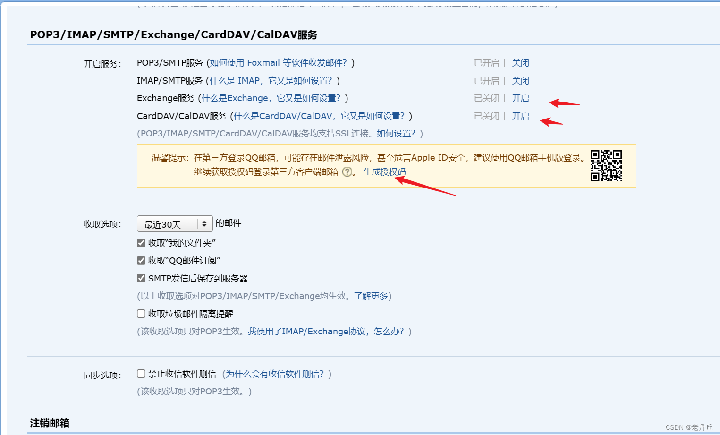Open 什么是CardDAV/CalDAV help link
The height and width of the screenshot is (435, 720).
[319, 116]
